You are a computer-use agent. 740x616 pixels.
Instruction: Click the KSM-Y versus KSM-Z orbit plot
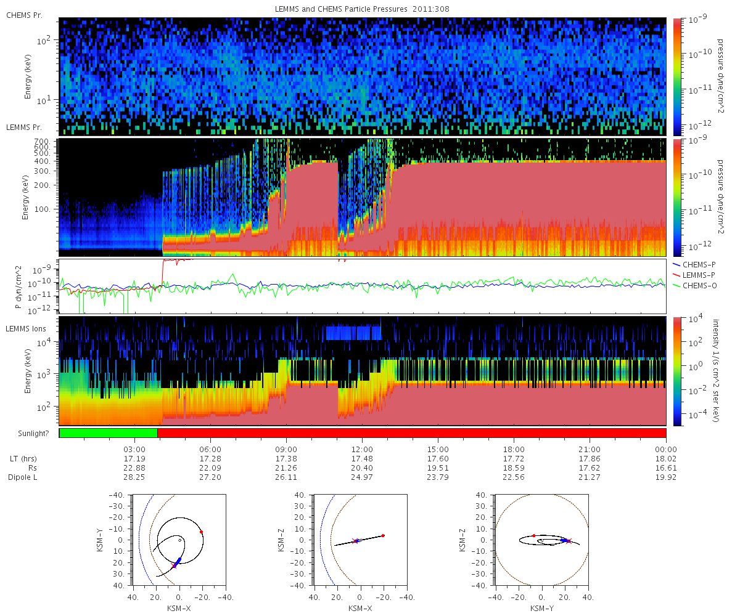(542, 540)
